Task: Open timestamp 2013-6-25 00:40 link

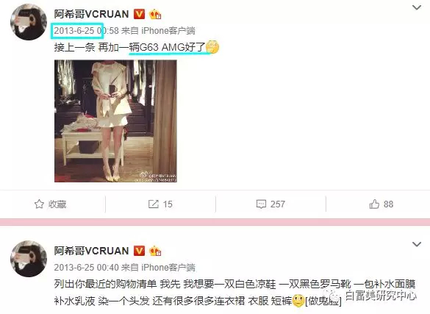Action: (x=86, y=268)
